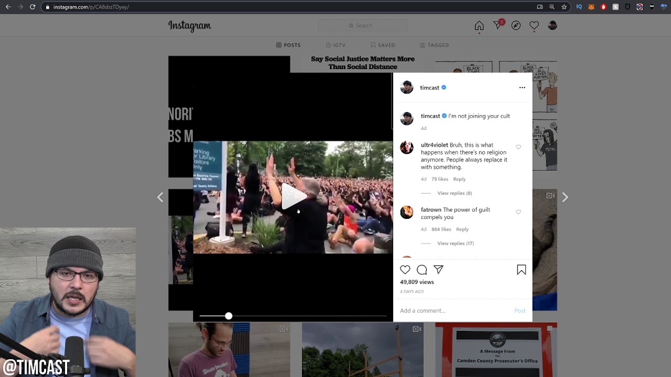This screenshot has height=377, width=671.
Task: Switch to the TAGGED tab
Action: 435,45
